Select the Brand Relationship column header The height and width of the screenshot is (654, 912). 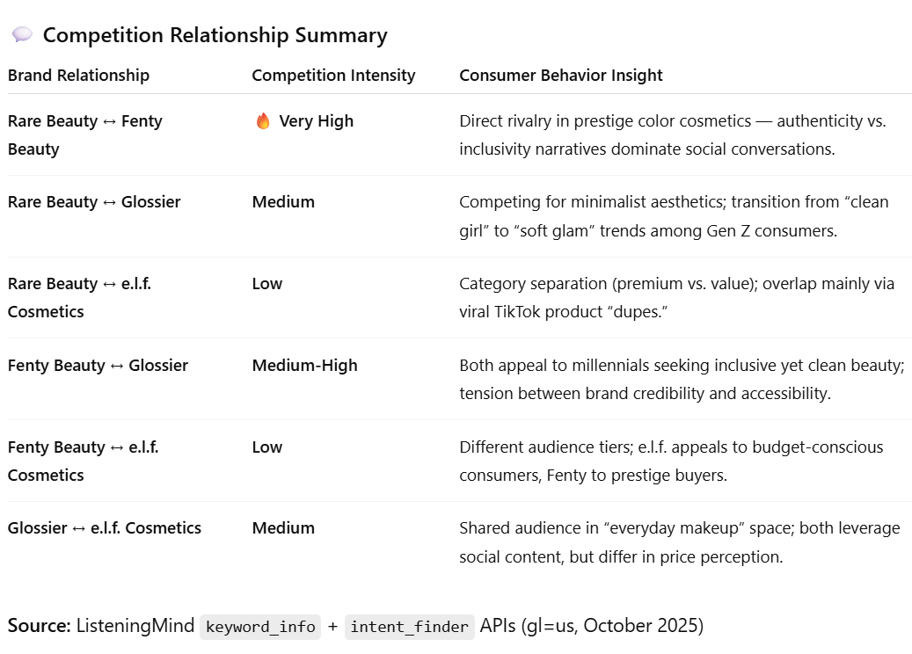click(x=78, y=76)
